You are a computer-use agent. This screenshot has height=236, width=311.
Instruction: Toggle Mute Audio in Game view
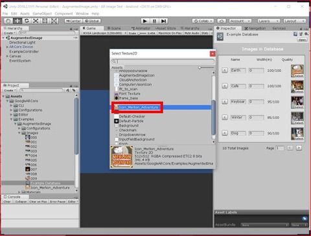coord(192,33)
